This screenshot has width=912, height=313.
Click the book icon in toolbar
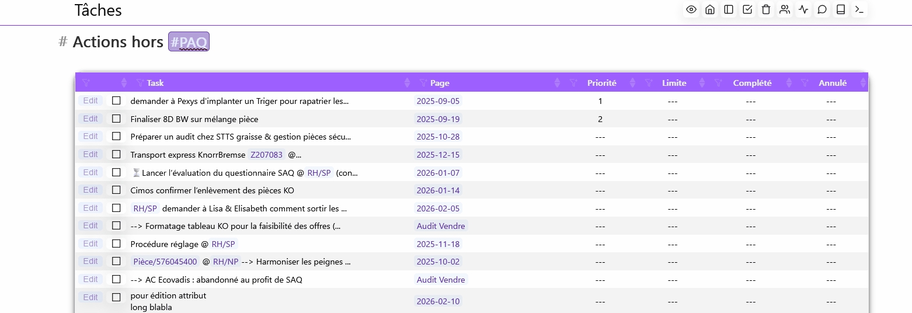coord(841,9)
